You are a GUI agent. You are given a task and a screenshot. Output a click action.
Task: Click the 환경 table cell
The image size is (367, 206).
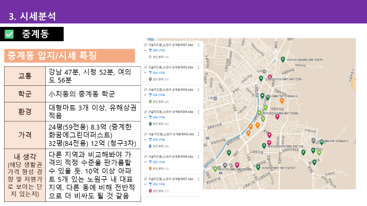click(25, 112)
